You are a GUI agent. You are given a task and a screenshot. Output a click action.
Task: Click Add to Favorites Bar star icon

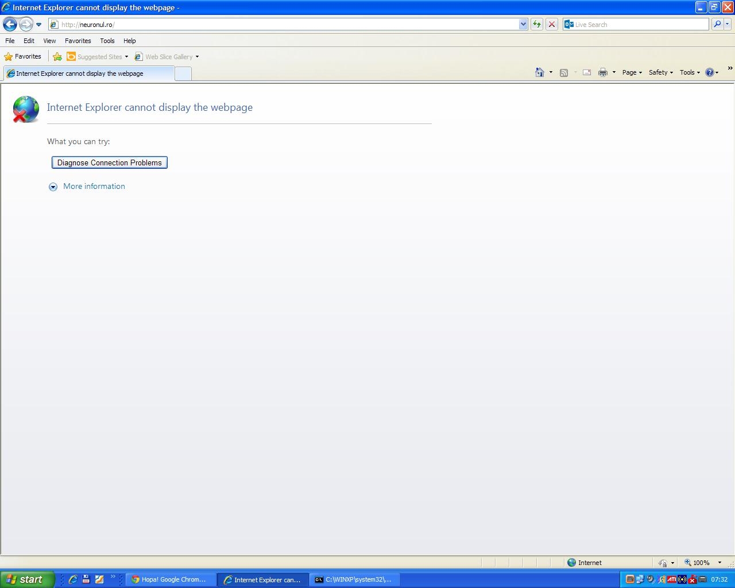pyautogui.click(x=57, y=56)
